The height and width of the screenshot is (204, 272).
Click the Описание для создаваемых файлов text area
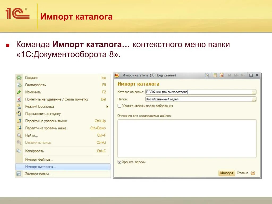click(187, 139)
